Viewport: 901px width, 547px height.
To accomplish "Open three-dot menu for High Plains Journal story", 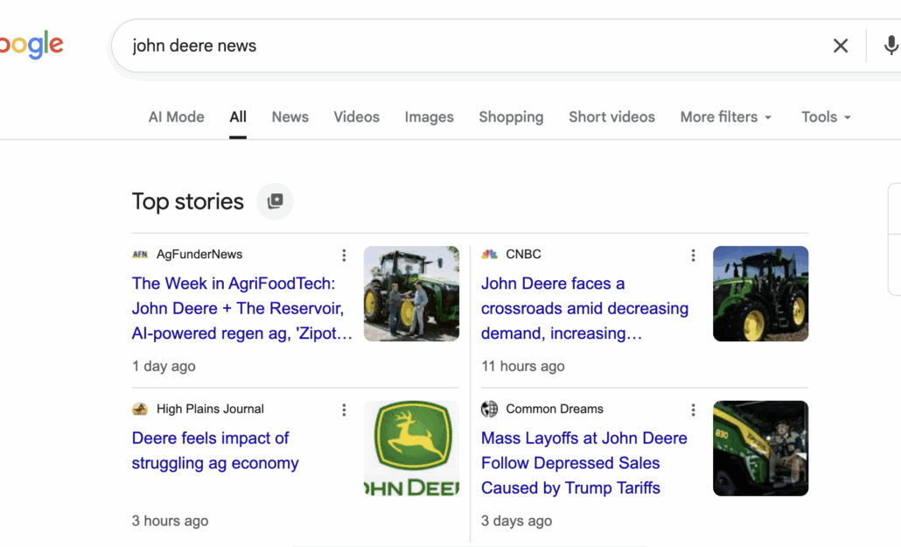I will click(344, 410).
